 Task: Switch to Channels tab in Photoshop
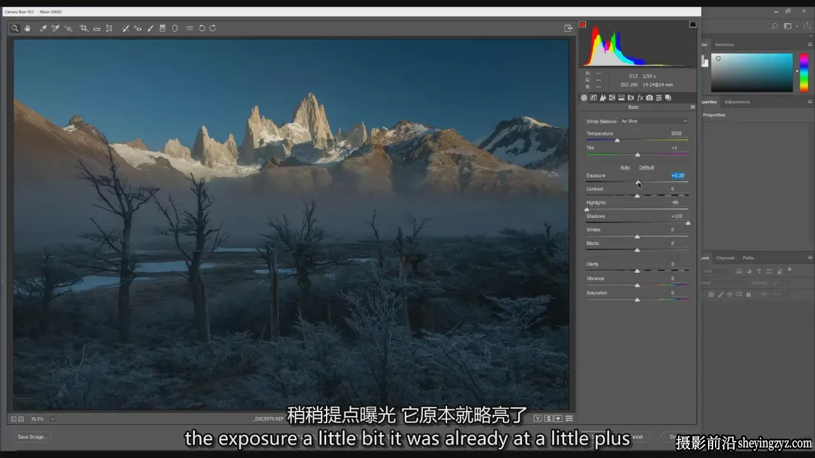[x=725, y=258]
